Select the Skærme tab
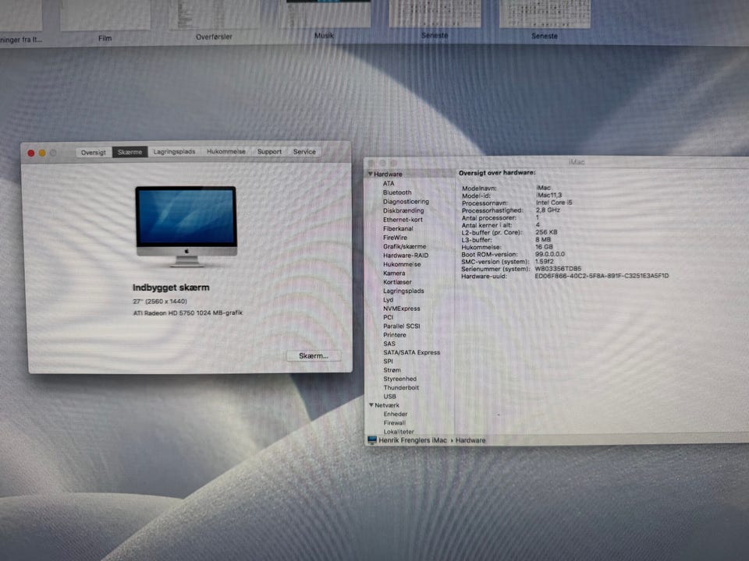 point(130,152)
